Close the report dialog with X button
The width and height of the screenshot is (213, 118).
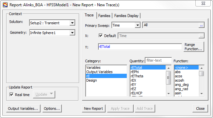[x=203, y=3]
